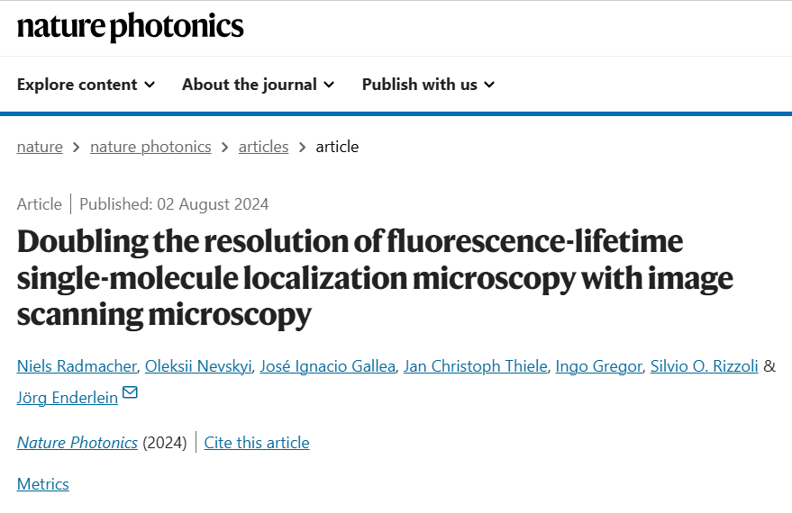
Task: Expand the Publish with us dropdown
Action: coord(428,85)
